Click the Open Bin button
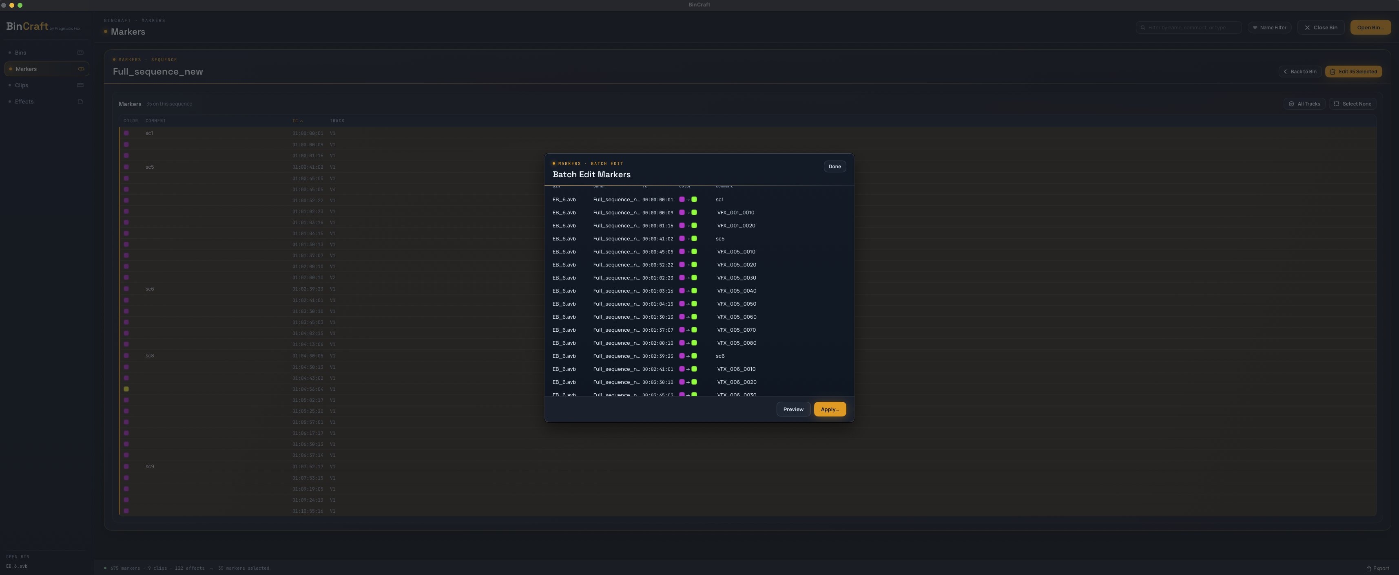1399x575 pixels. coord(1370,28)
